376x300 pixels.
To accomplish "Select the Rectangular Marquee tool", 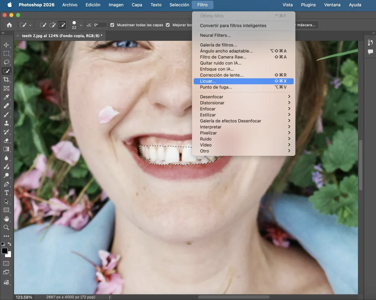I will [x=6, y=54].
